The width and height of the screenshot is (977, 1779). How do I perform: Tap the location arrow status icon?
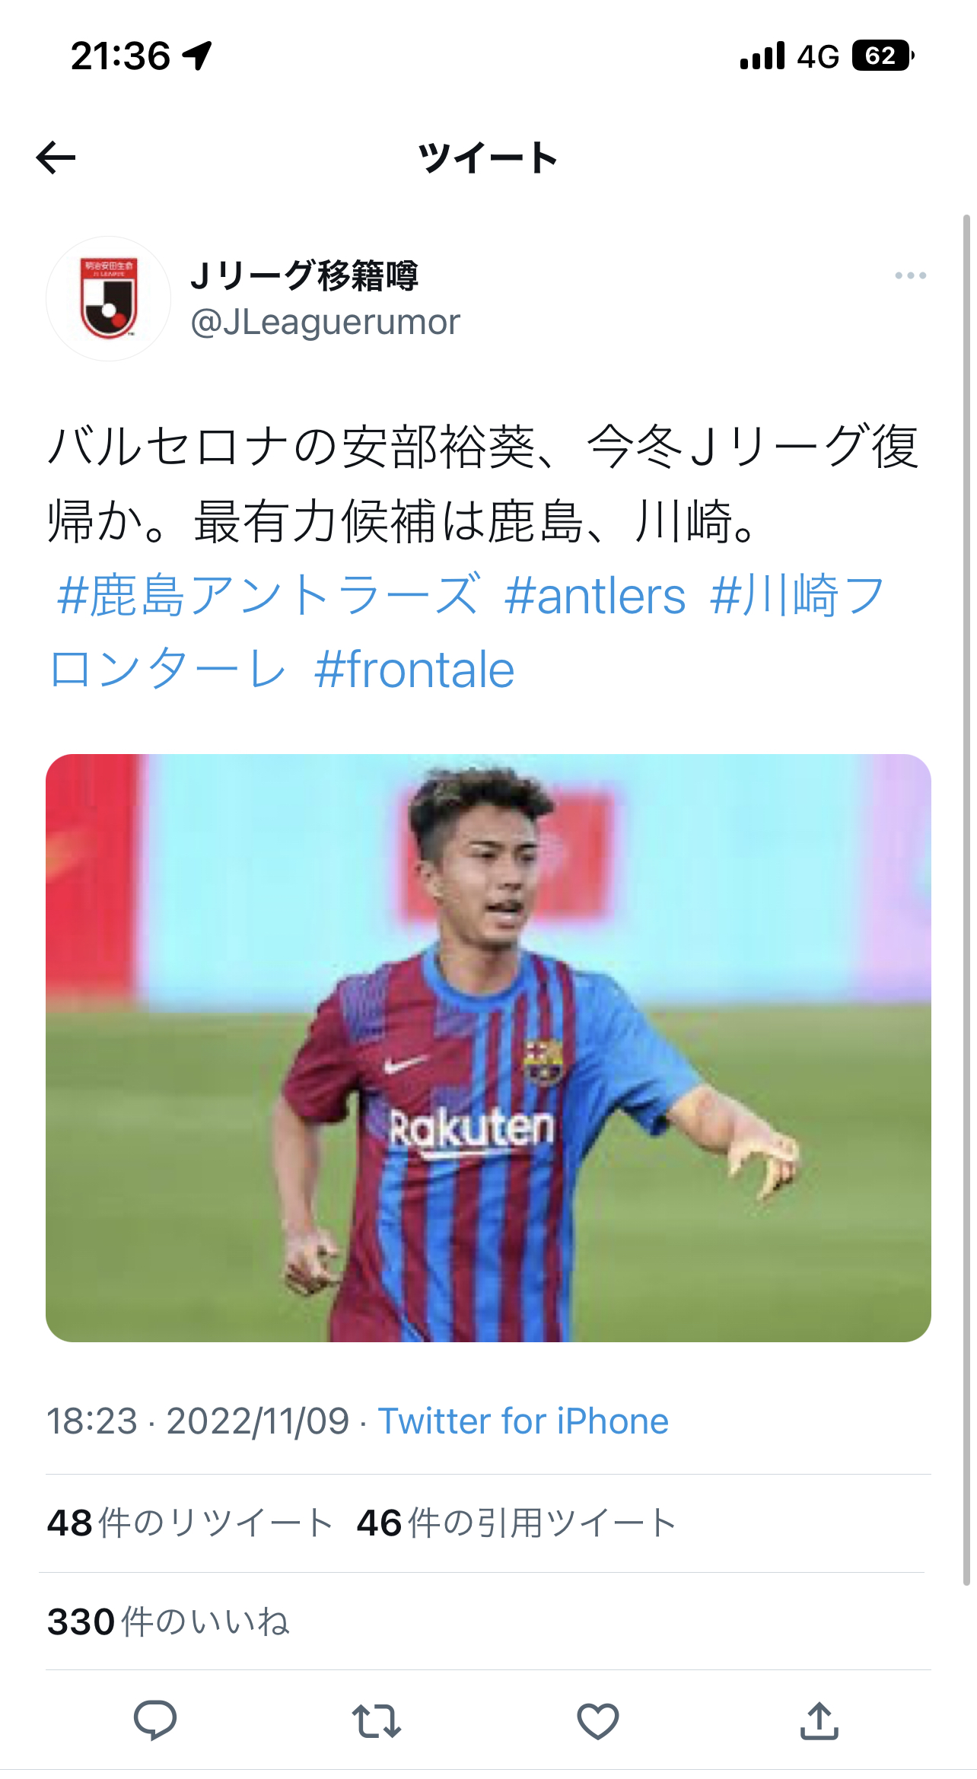click(x=197, y=56)
